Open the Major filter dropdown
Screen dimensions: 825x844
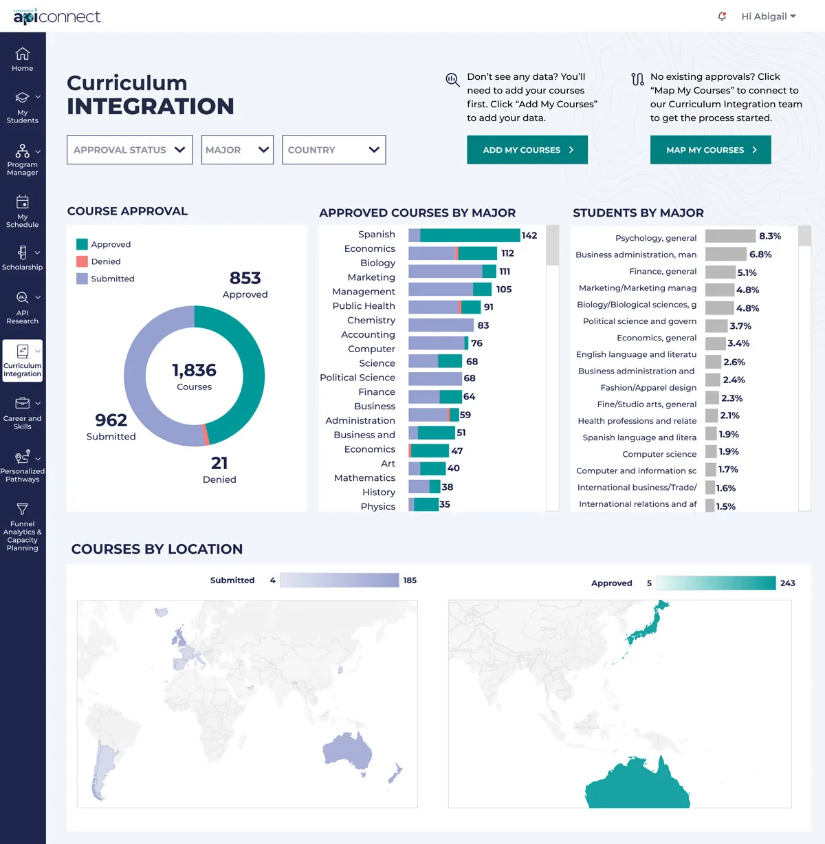[x=237, y=150]
